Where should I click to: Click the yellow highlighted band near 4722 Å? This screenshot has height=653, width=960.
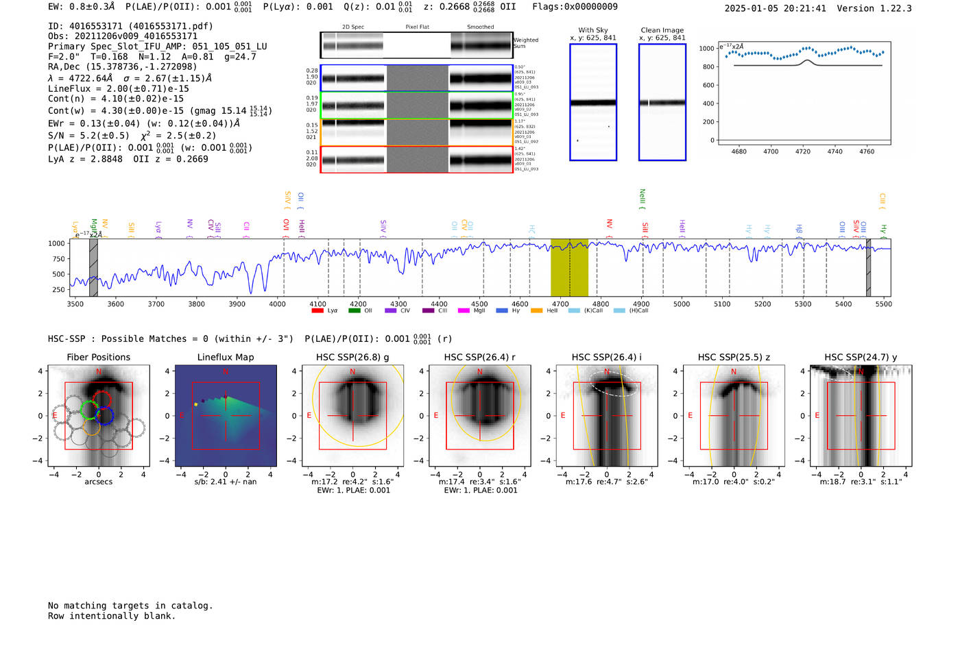569,268
